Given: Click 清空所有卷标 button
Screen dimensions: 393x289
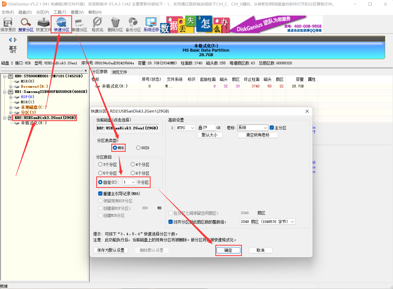Looking at the screenshot, I should (257, 135).
